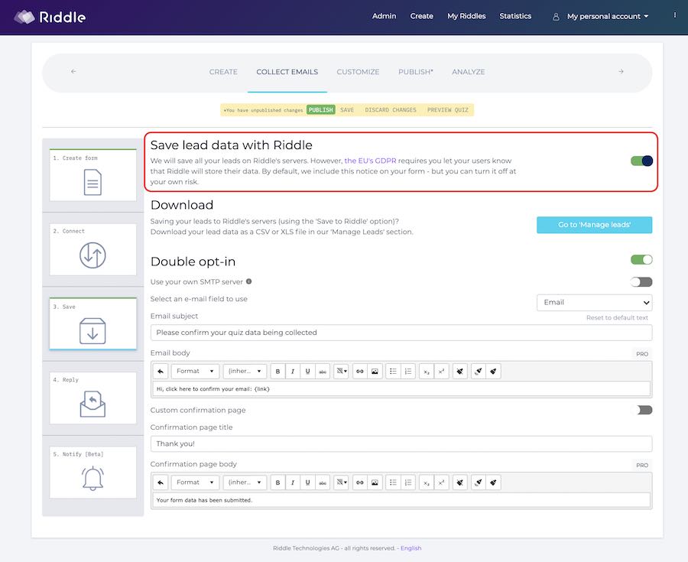The image size is (688, 562).
Task: Click the Go to 'Manage leads' button
Action: tap(594, 225)
